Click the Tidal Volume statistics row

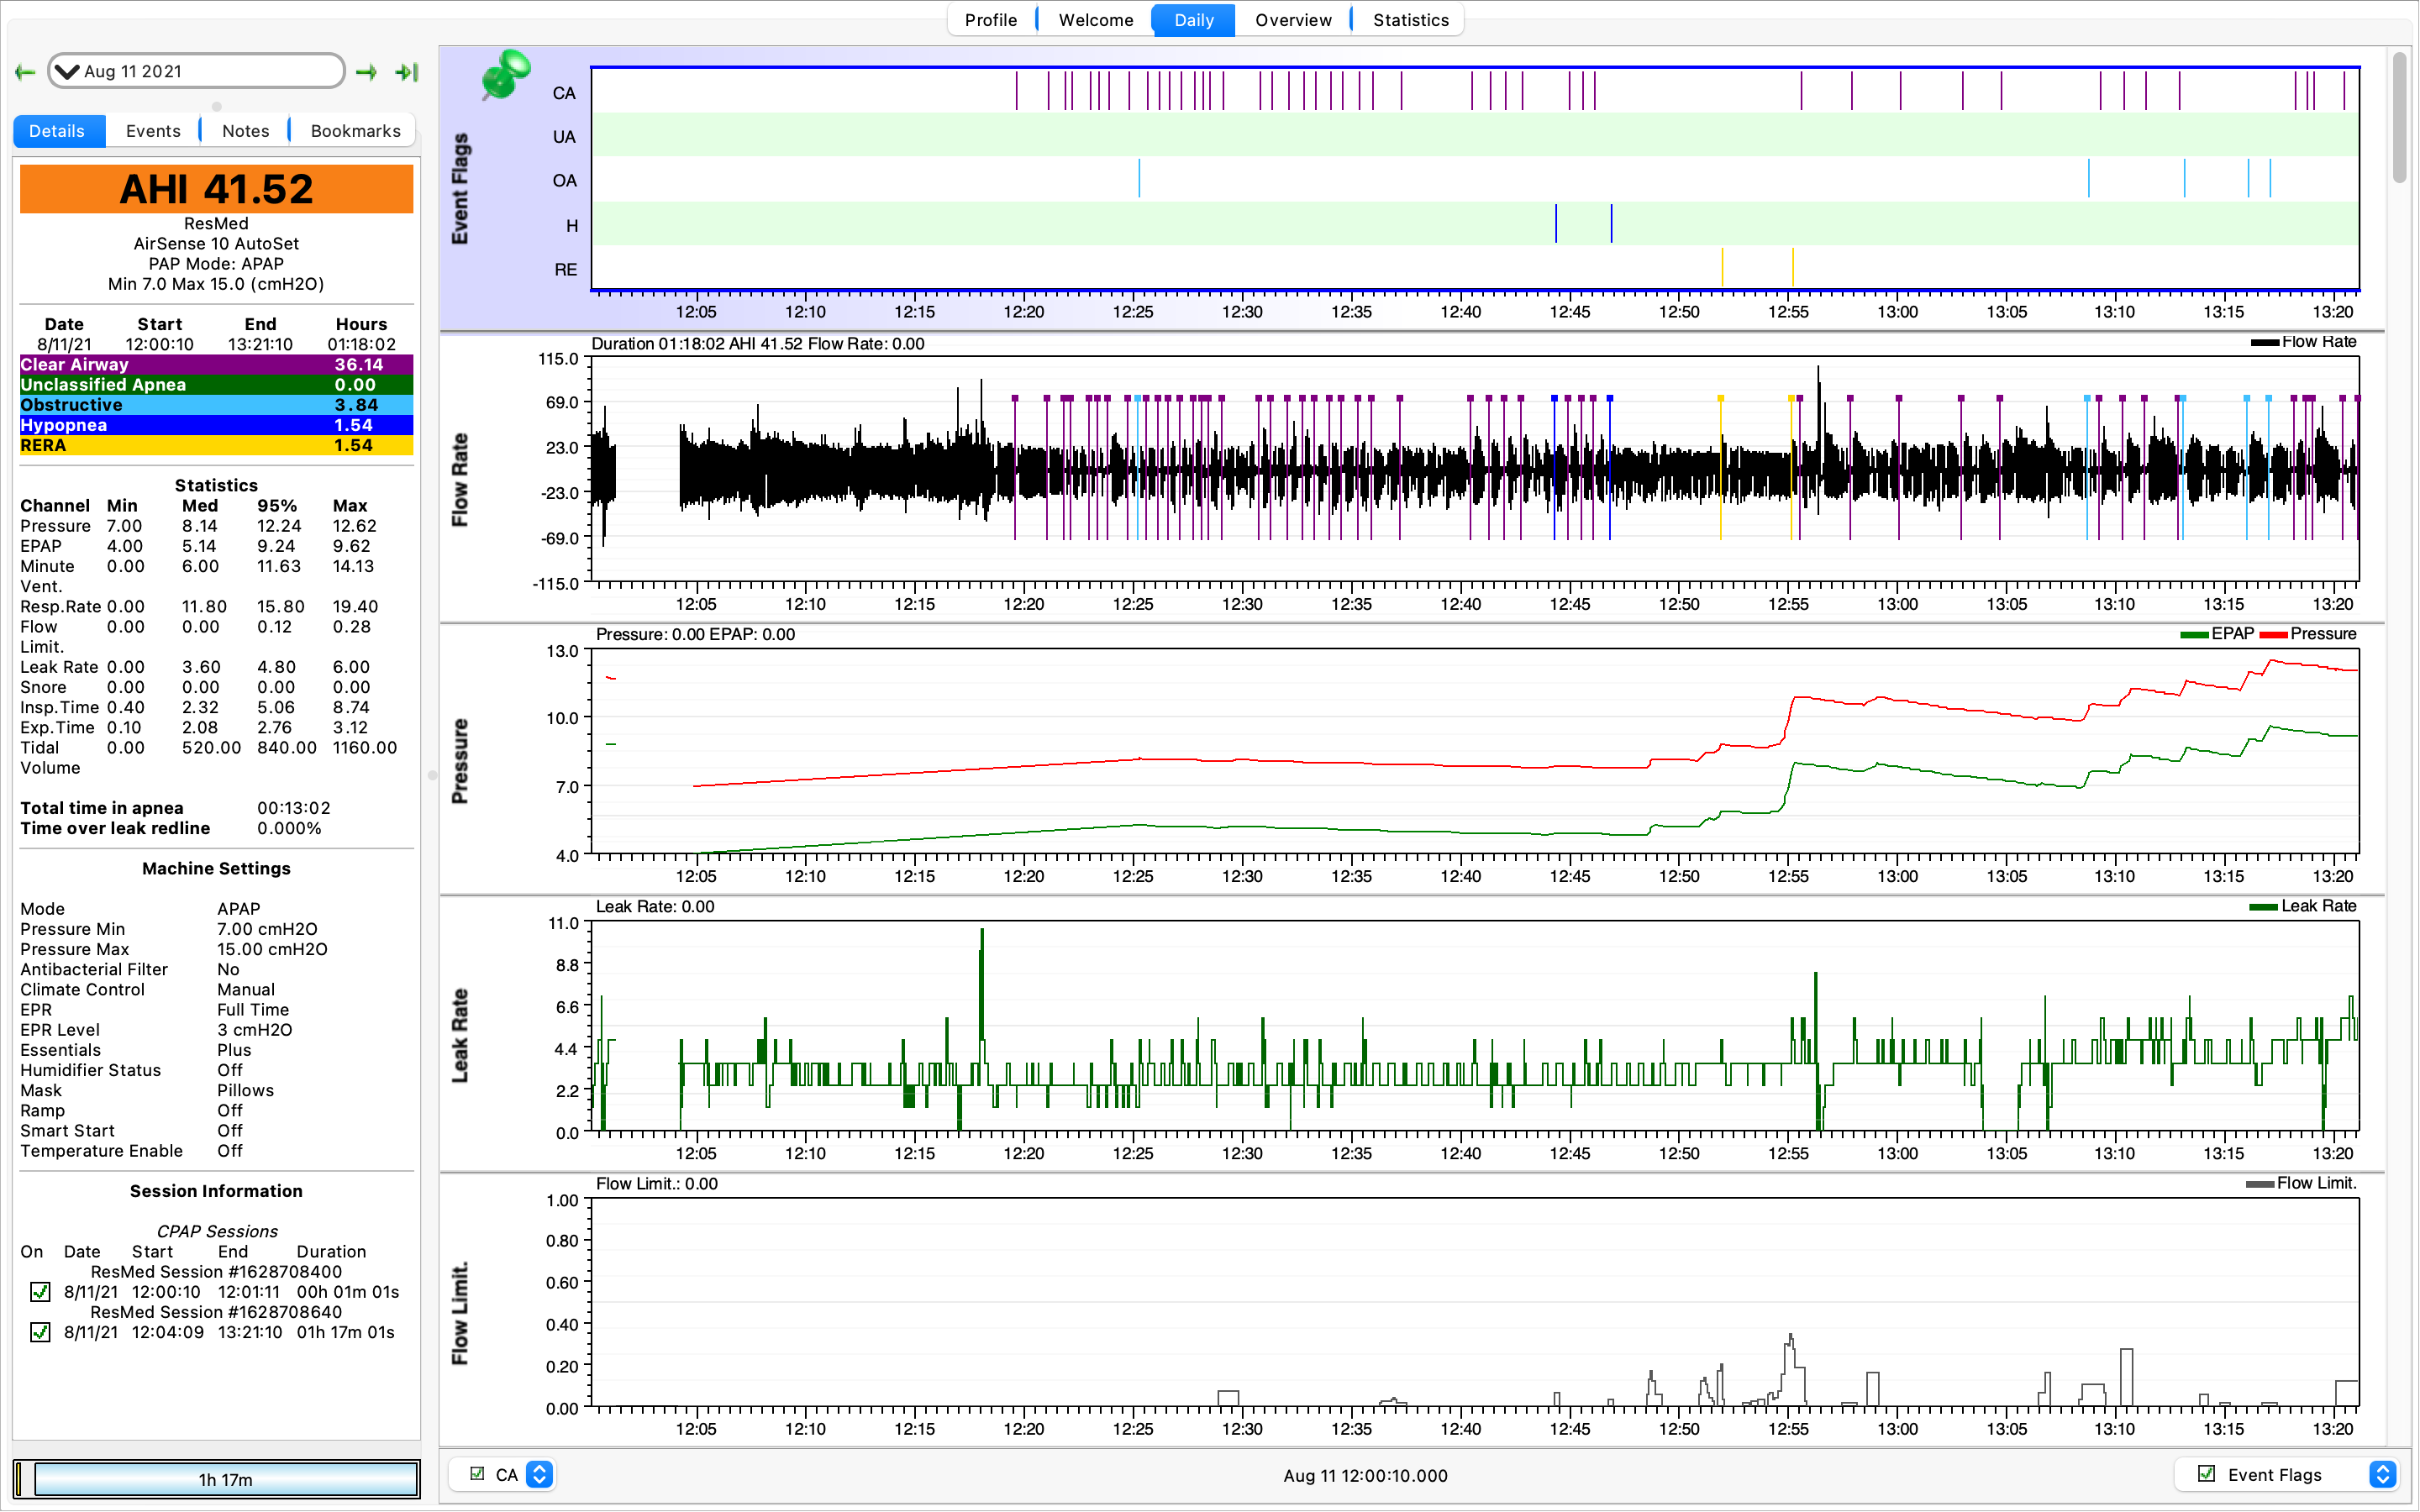tap(209, 757)
